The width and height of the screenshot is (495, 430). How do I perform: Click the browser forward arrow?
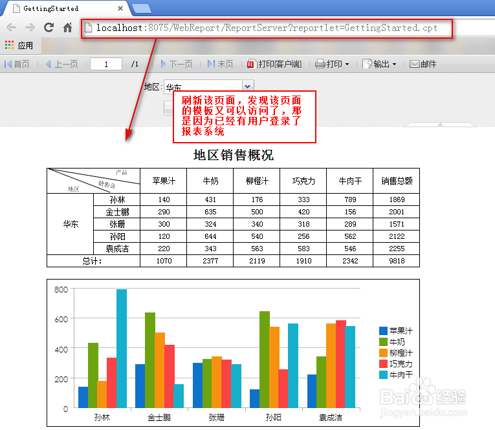tap(30, 28)
